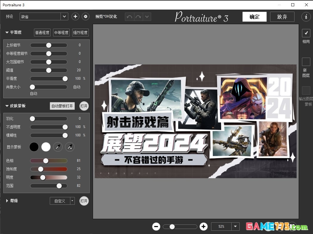The image size is (313, 234).
Task: Toggle the 相同 checkbox
Action: (306, 33)
